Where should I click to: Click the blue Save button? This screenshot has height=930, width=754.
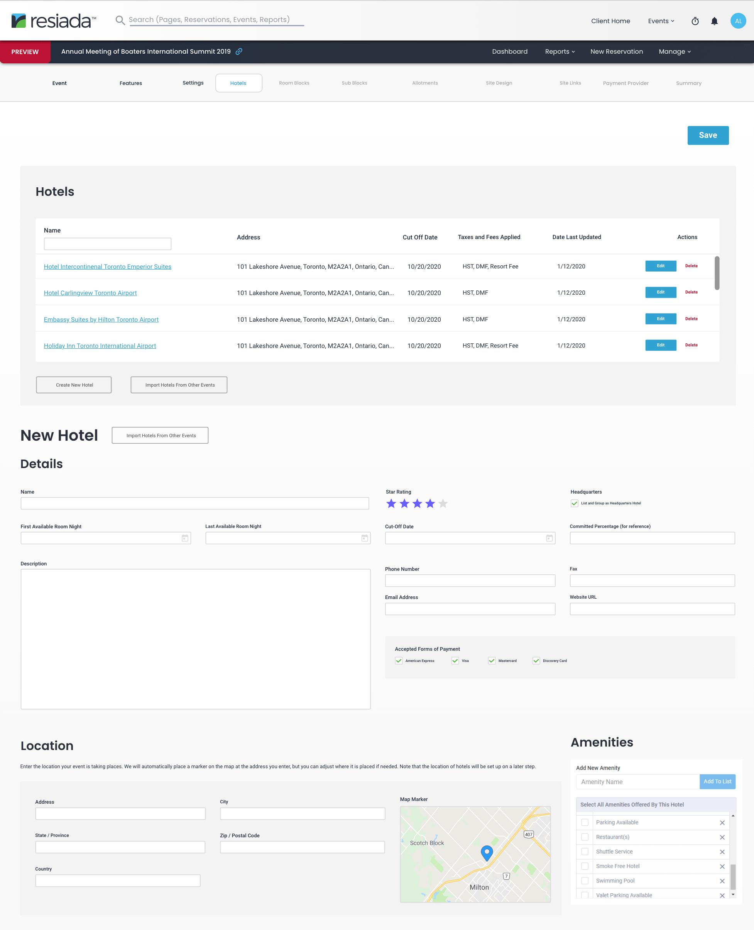(x=708, y=135)
